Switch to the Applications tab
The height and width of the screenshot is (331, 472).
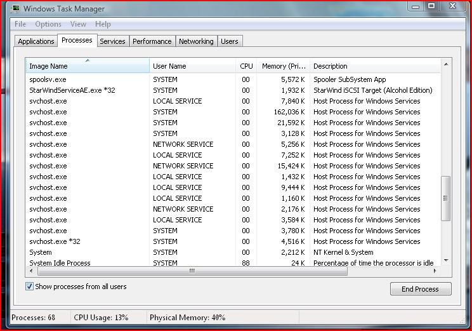pos(36,41)
